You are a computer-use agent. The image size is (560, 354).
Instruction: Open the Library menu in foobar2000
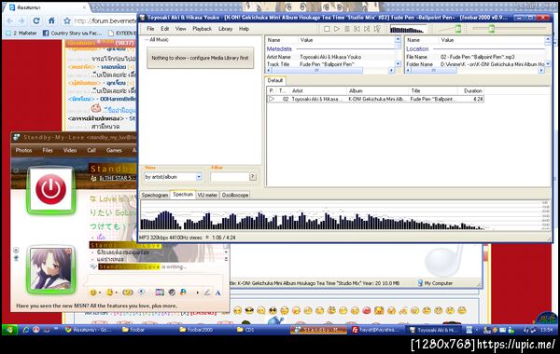click(x=225, y=29)
